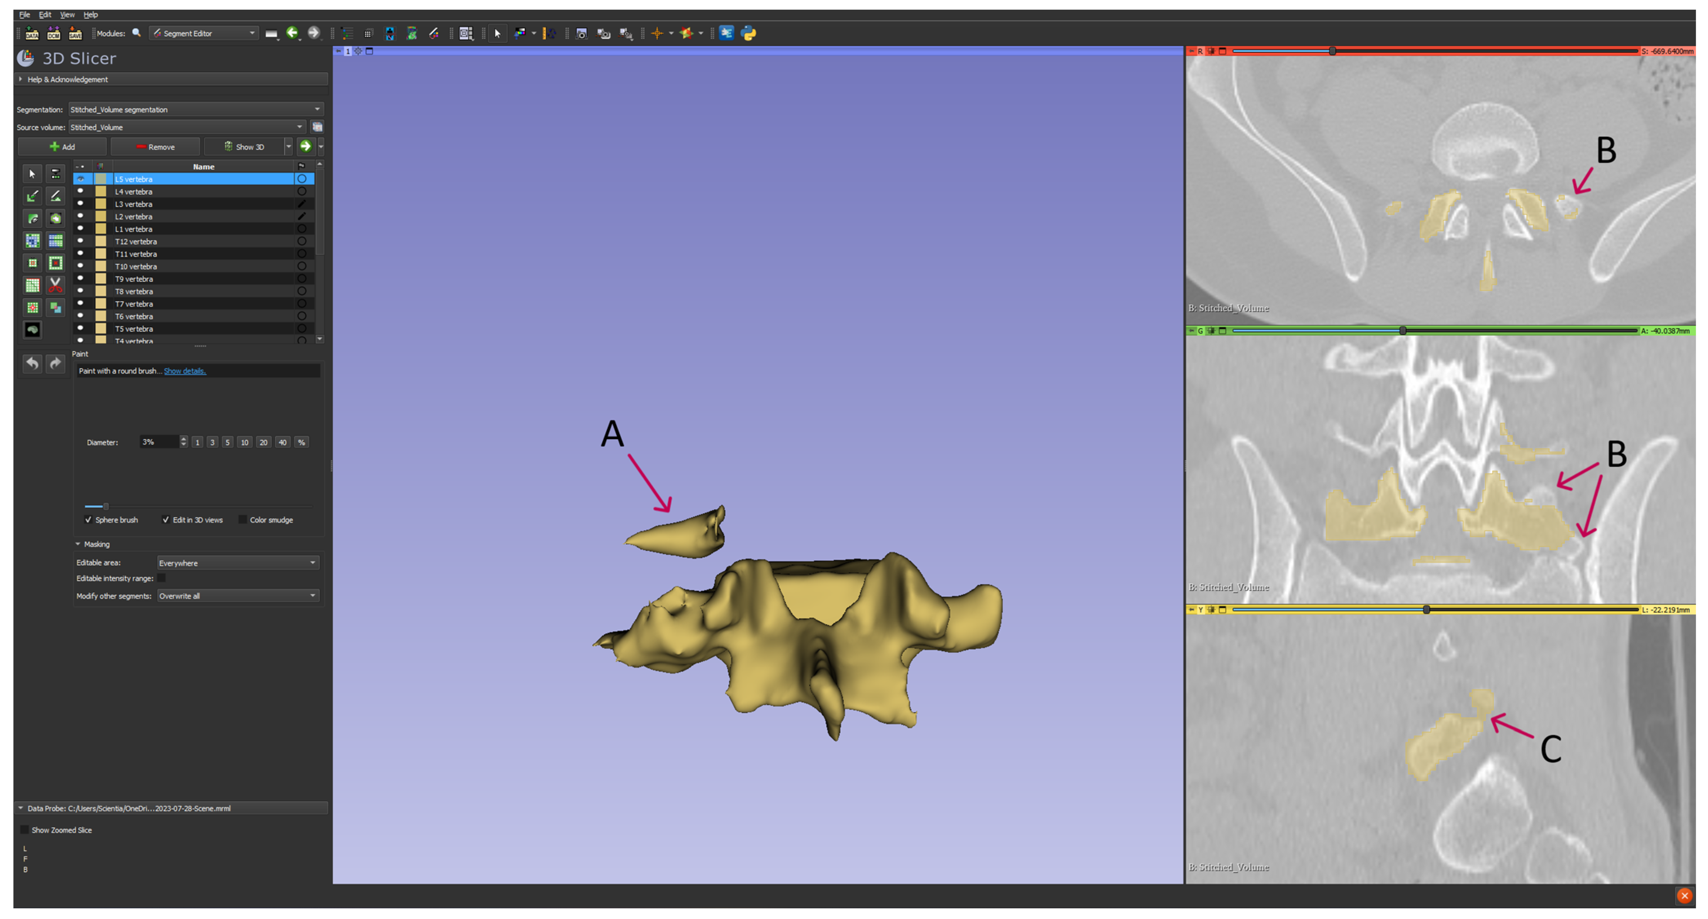Open the Segment Editor module dropdown
This screenshot has width=1708, height=919.
204,33
